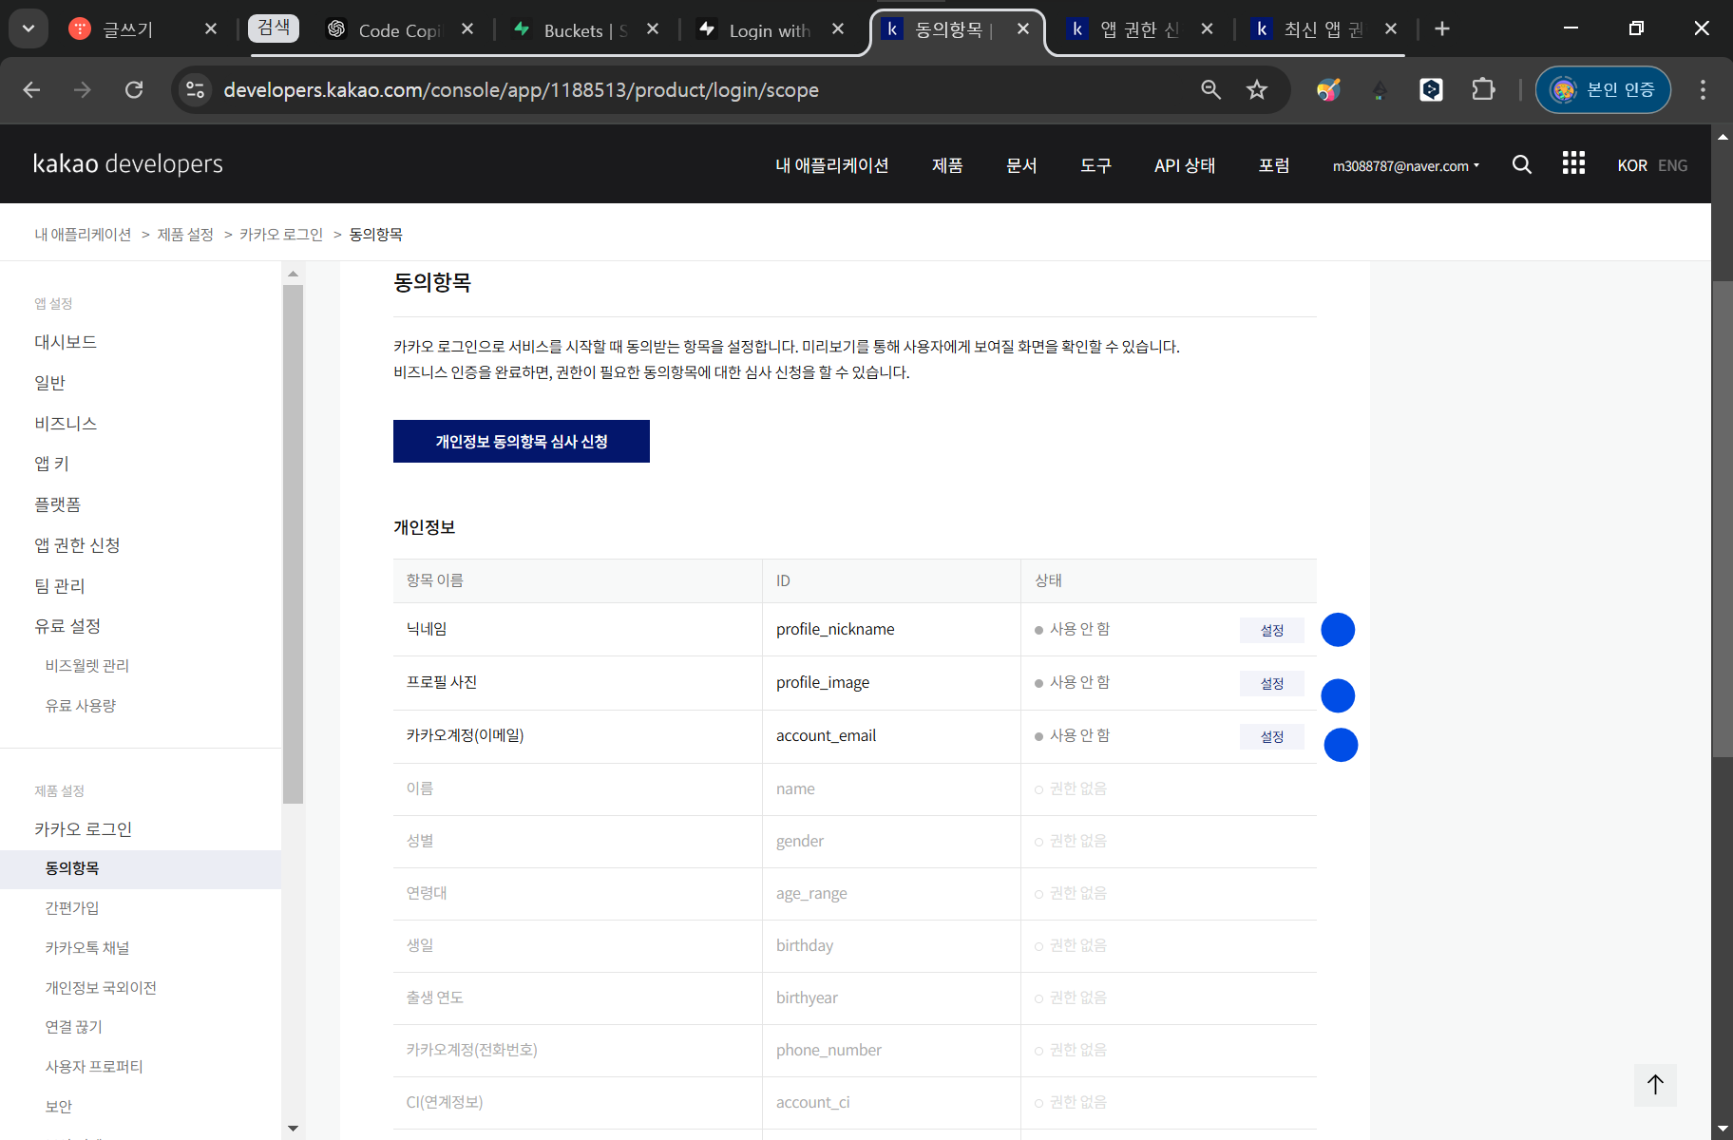Switch to the Code Copi browser tab
Image resolution: width=1733 pixels, height=1140 pixels.
[399, 29]
